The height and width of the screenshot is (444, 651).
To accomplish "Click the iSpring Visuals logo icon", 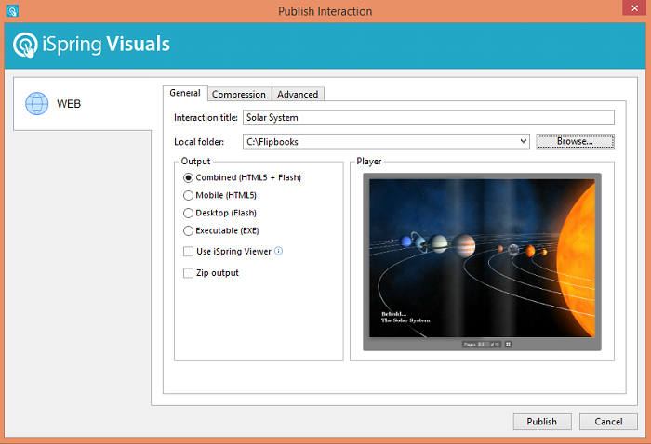I will (25, 45).
